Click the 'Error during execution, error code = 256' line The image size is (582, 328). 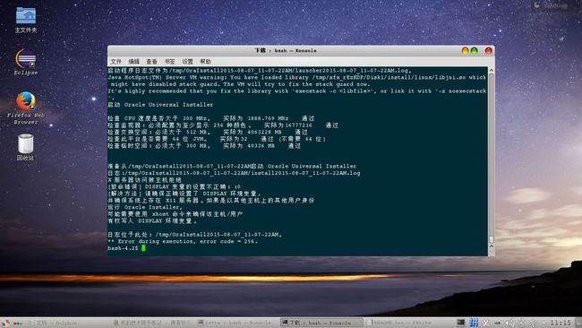click(x=183, y=241)
